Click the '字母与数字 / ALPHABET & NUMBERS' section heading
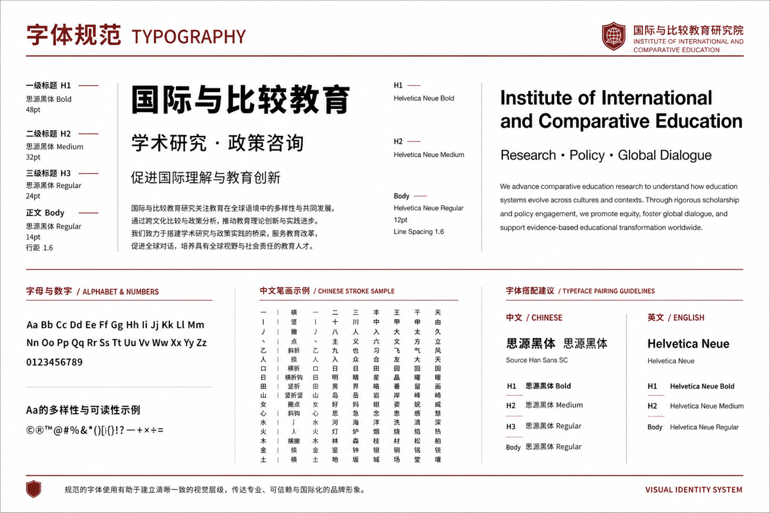Screen dimensions: 770x513 pos(92,291)
